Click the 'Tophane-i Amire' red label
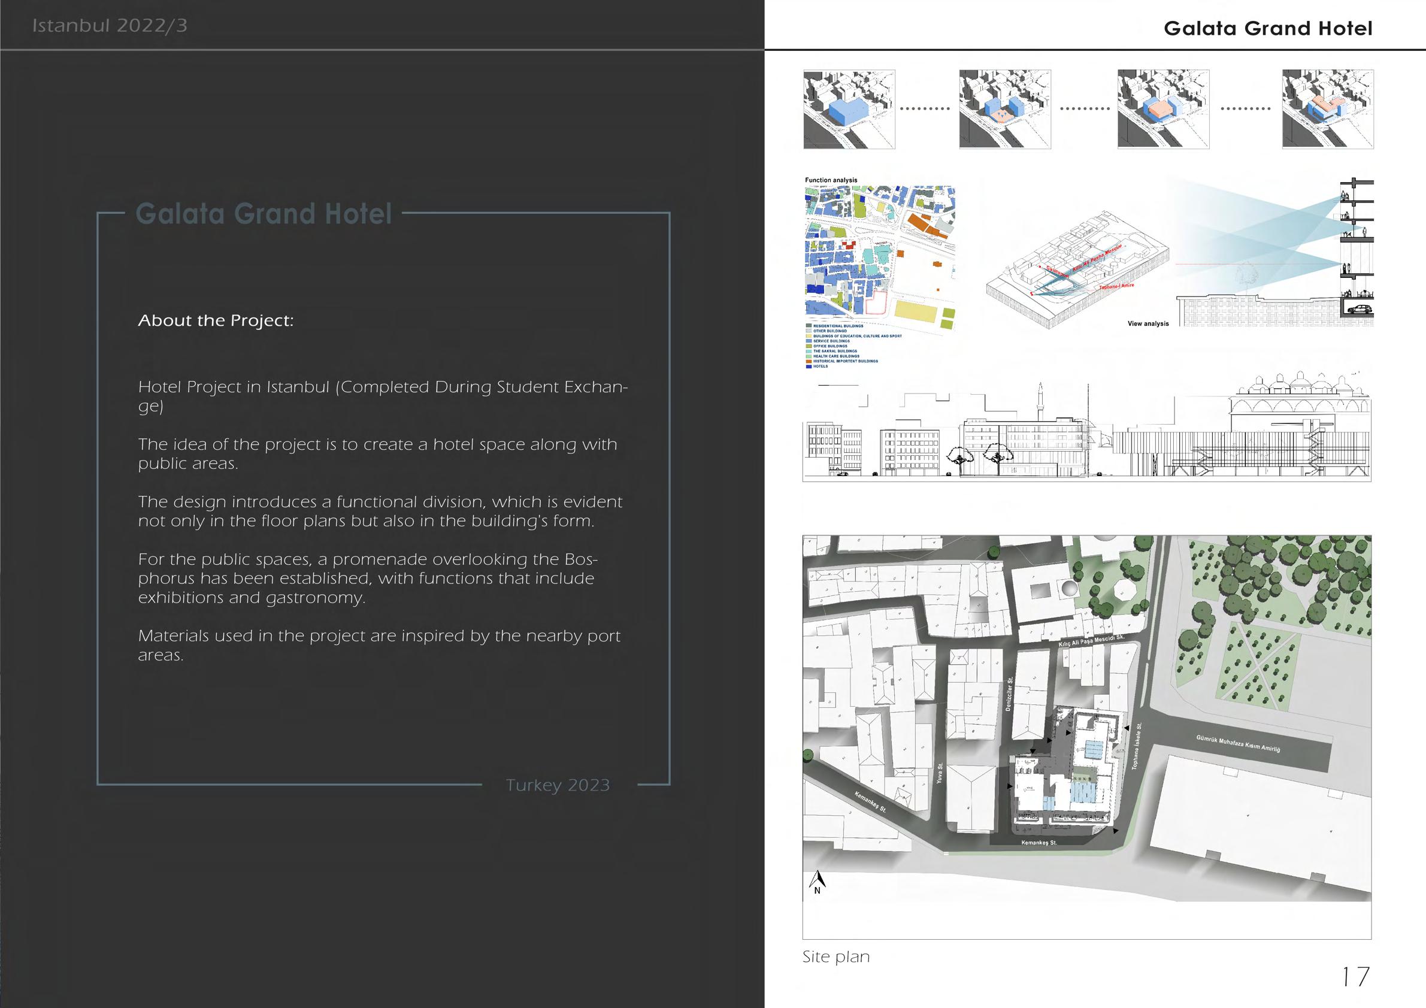 pos(1117,286)
